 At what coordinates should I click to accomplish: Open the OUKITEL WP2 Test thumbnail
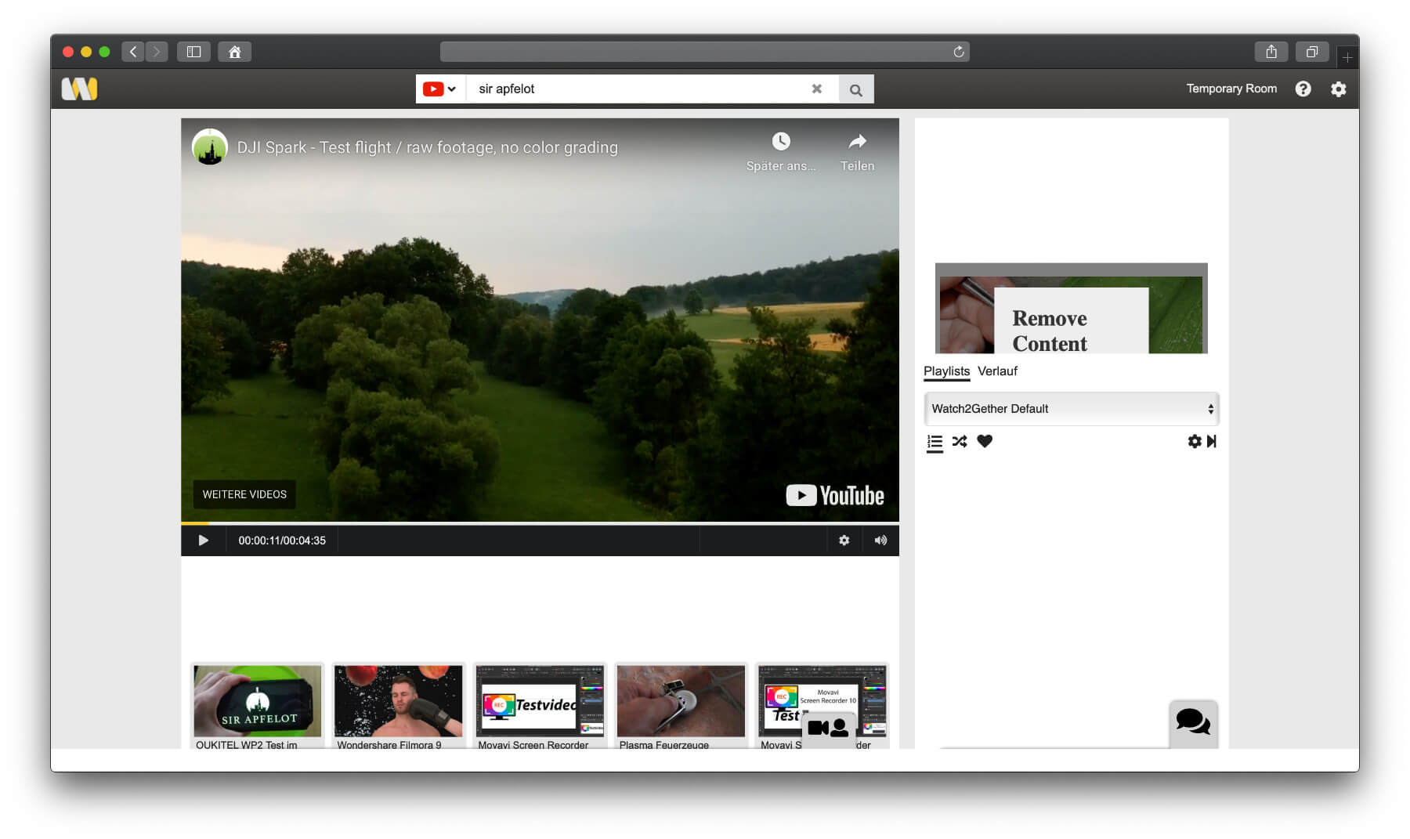258,703
